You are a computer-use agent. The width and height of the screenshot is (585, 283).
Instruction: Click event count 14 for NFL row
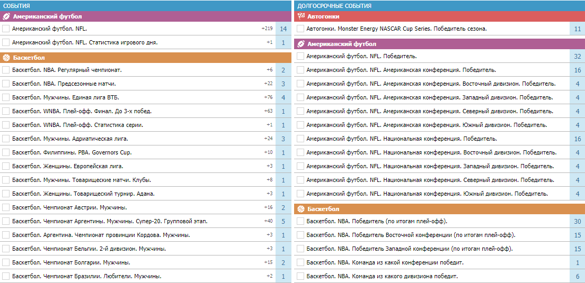click(283, 29)
